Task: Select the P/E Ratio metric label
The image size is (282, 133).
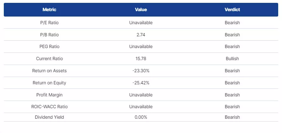Action: coord(49,23)
